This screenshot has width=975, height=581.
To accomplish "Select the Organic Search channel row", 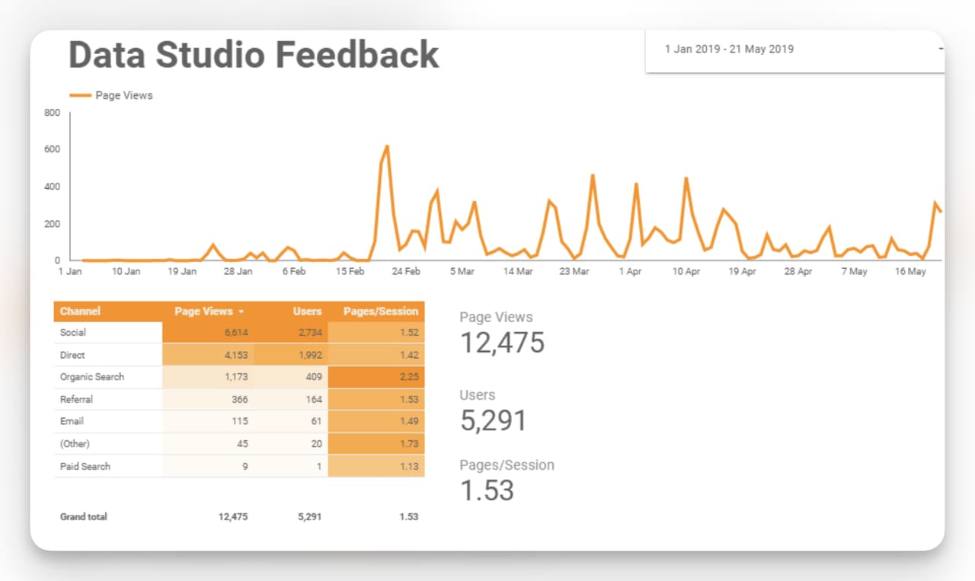I will 239,377.
